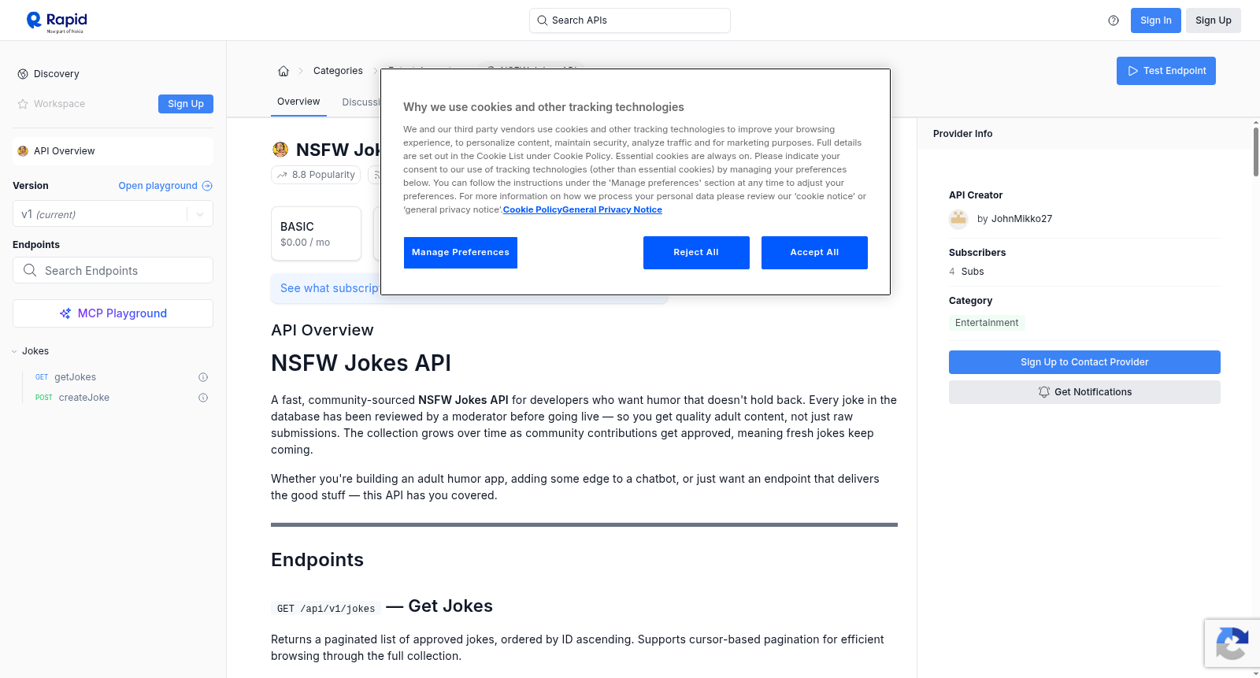Switch to the Overview tab
This screenshot has width=1260, height=678.
point(298,102)
